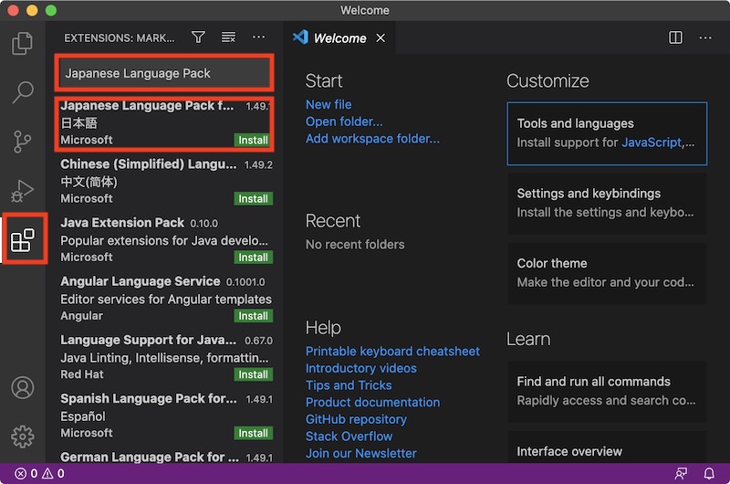Viewport: 730px width, 484px height.
Task: Open the Extensions panel more actions menu
Action: [258, 37]
